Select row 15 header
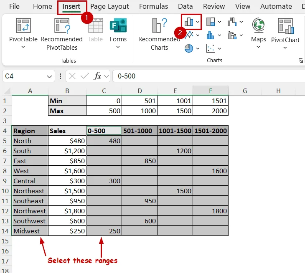305x273 pixels. (5, 241)
